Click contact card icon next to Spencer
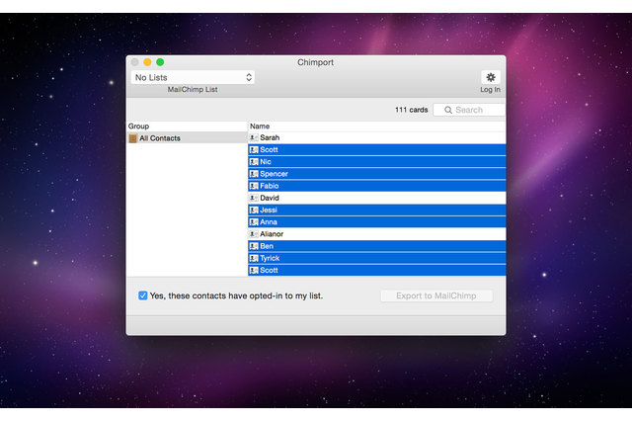 [x=254, y=174]
